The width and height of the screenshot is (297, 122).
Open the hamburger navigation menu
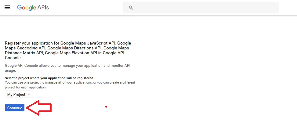coord(7,7)
